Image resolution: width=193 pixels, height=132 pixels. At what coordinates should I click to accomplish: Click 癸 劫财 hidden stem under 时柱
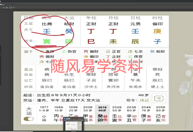[x=157, y=52]
